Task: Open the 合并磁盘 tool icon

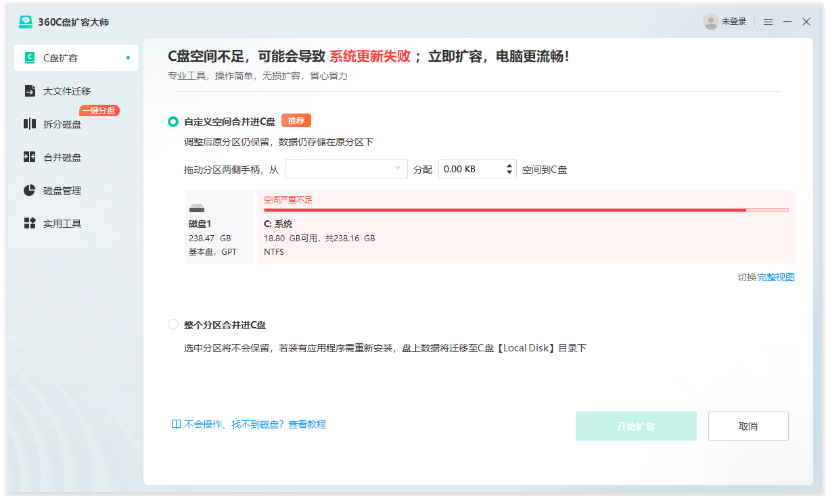Action: (29, 157)
